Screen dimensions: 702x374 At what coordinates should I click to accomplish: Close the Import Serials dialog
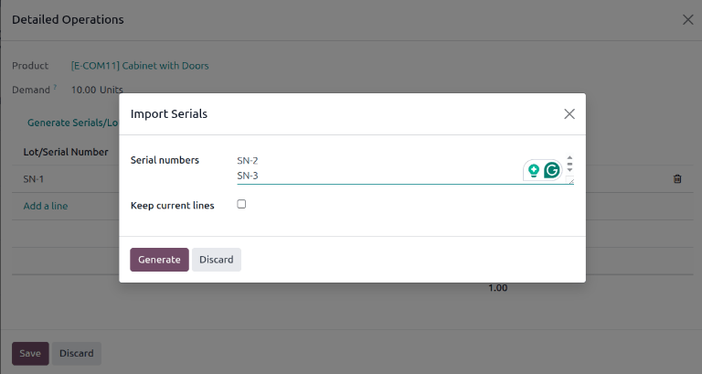click(569, 114)
